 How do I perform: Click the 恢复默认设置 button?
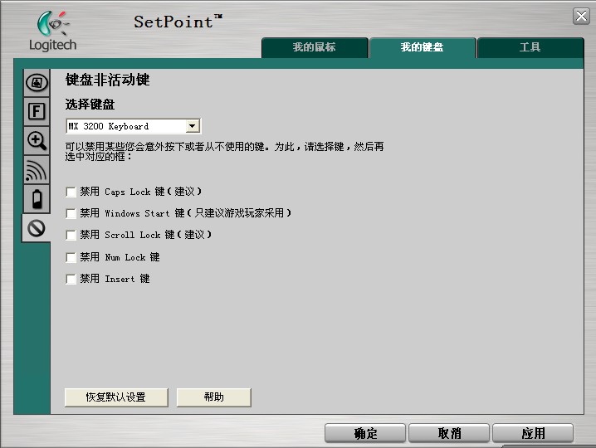coord(116,397)
